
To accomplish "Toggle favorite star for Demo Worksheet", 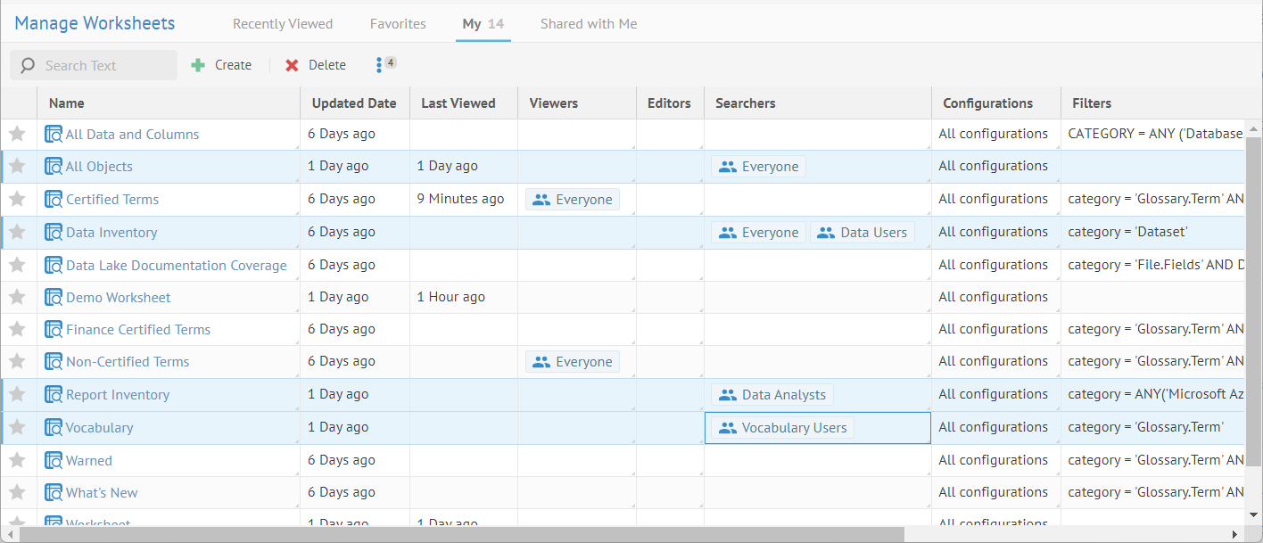I will click(x=17, y=297).
